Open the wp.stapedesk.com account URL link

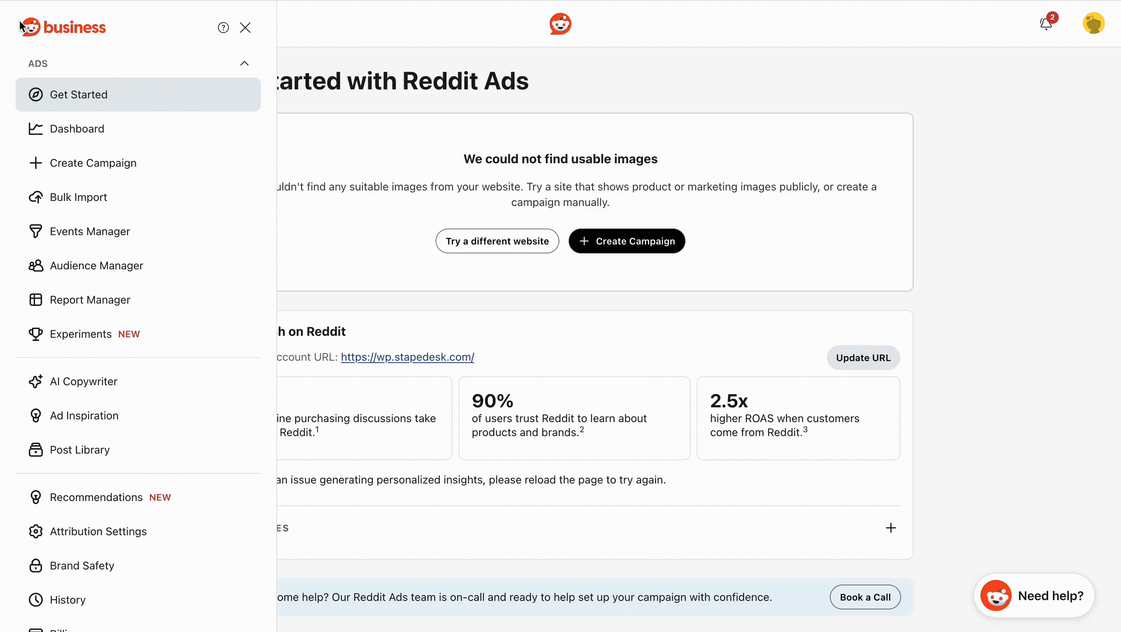(x=407, y=357)
